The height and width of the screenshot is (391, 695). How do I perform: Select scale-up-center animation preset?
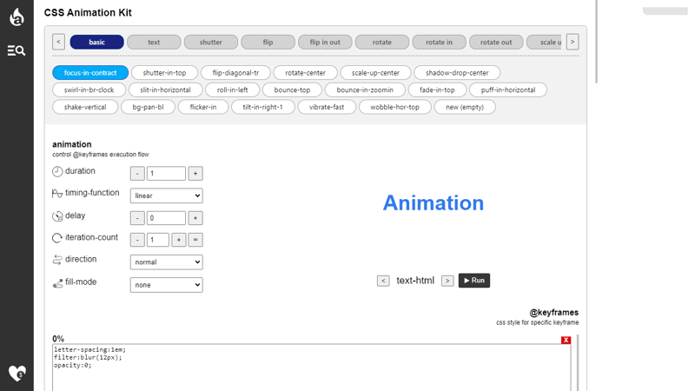375,73
